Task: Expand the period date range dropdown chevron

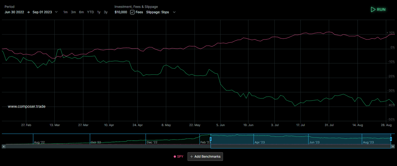Action: pyautogui.click(x=56, y=12)
